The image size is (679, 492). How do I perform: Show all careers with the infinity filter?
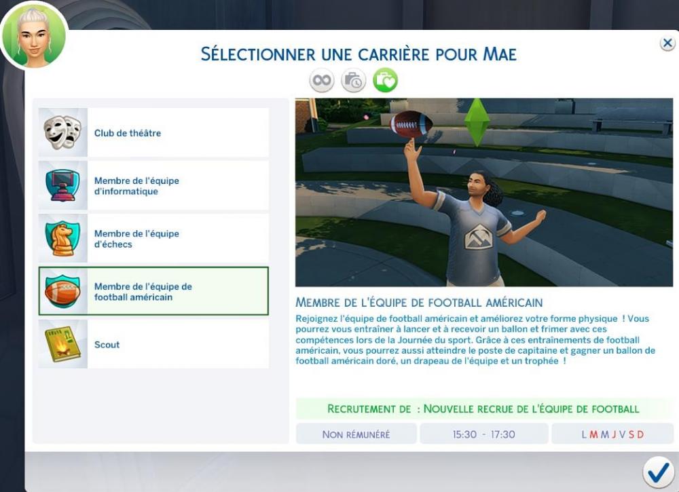[x=321, y=81]
